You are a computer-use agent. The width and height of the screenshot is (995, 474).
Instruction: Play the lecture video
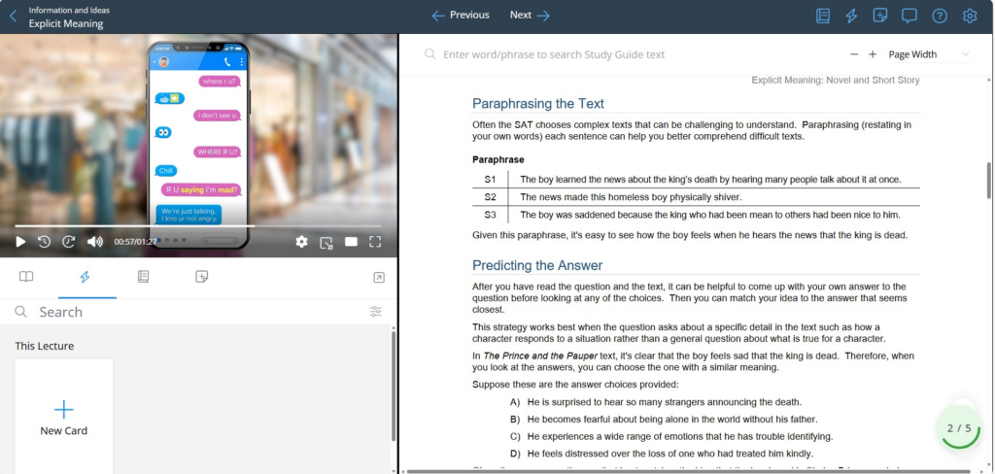pos(20,242)
